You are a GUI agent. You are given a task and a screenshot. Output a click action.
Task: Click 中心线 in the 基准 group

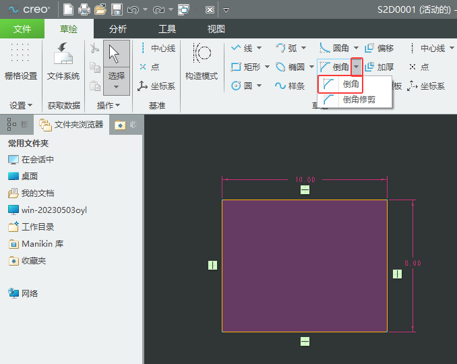pos(157,48)
